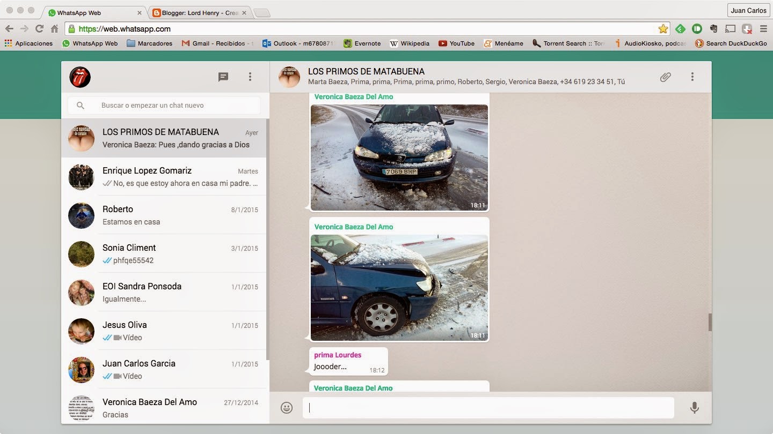Click the search magnifier icon
This screenshot has width=773, height=434.
(x=81, y=106)
